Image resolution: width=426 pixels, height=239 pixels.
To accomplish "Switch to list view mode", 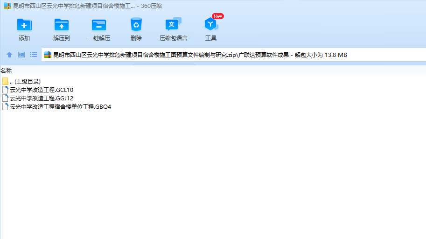I will (x=34, y=55).
